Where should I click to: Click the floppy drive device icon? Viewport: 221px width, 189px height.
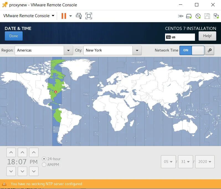click(x=207, y=16)
